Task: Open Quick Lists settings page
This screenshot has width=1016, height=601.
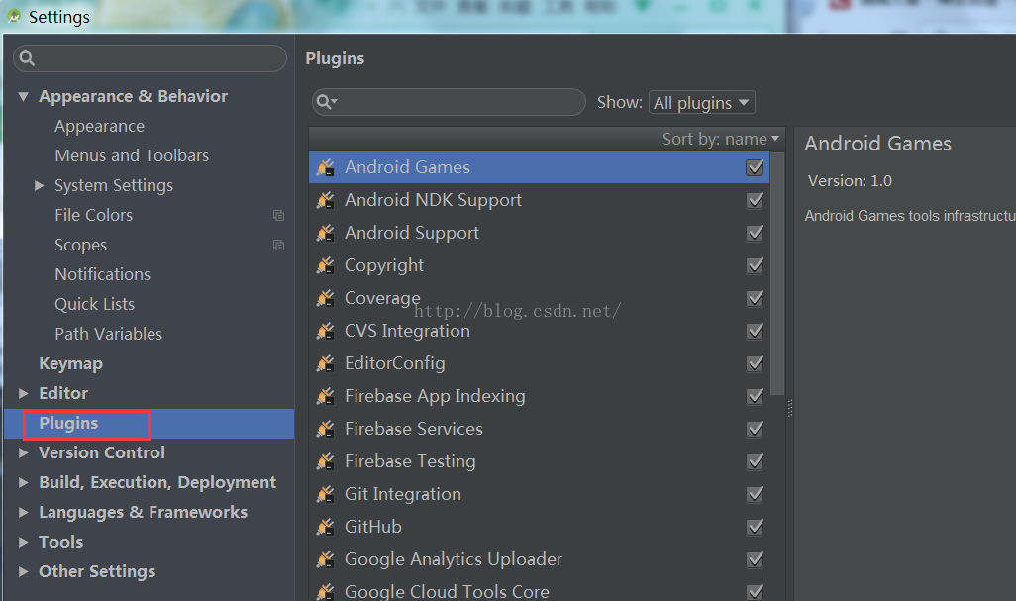Action: pyautogui.click(x=95, y=304)
